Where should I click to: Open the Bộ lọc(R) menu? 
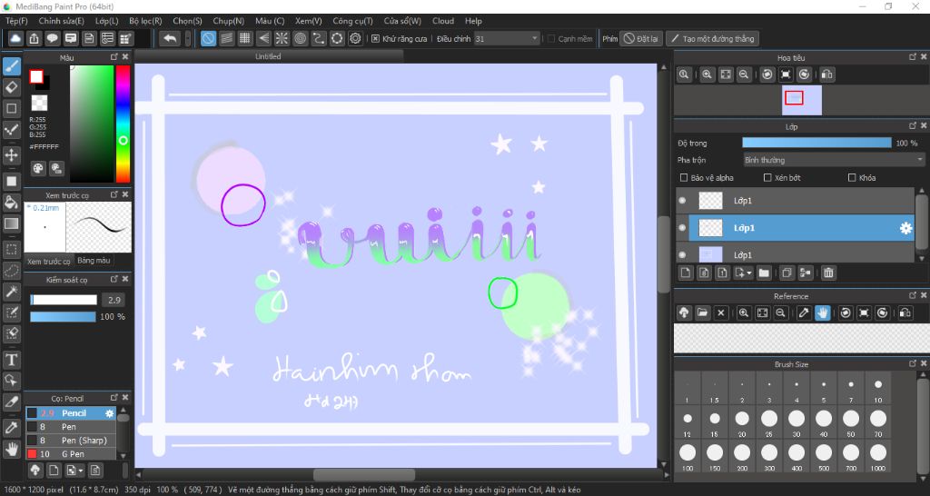coord(145,21)
